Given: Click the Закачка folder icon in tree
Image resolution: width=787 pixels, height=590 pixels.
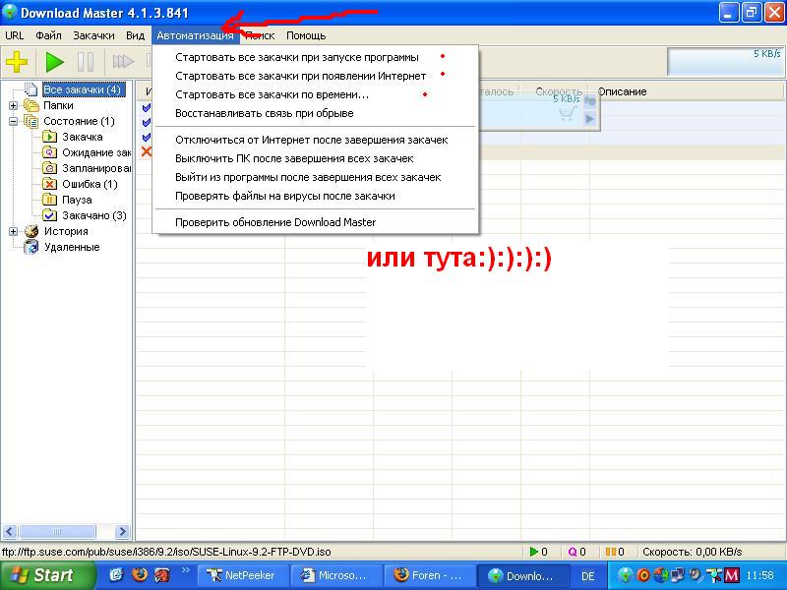Looking at the screenshot, I should [x=49, y=137].
